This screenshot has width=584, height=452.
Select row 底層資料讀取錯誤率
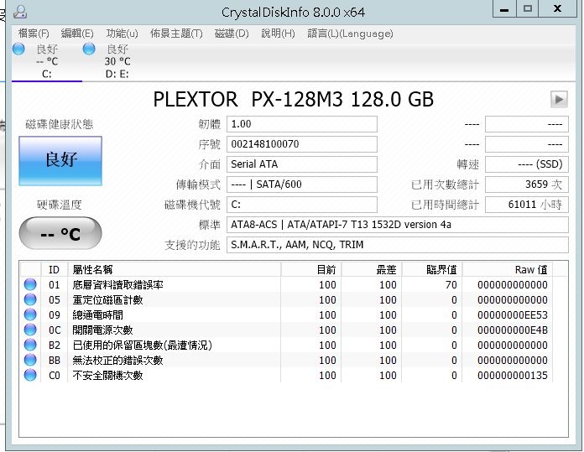(x=286, y=285)
